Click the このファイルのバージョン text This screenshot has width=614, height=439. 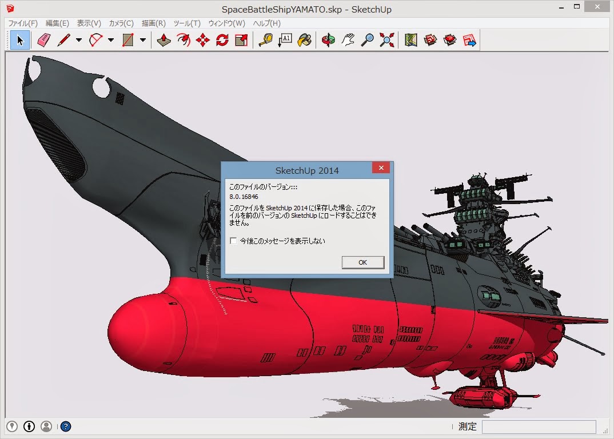pyautogui.click(x=263, y=187)
